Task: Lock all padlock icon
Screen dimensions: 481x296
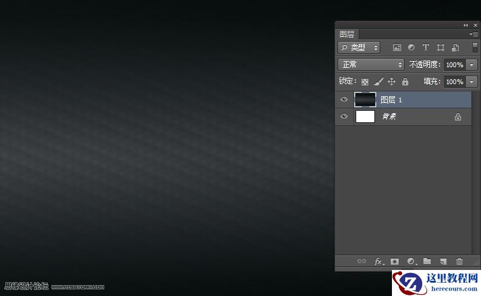Action: pyautogui.click(x=405, y=82)
